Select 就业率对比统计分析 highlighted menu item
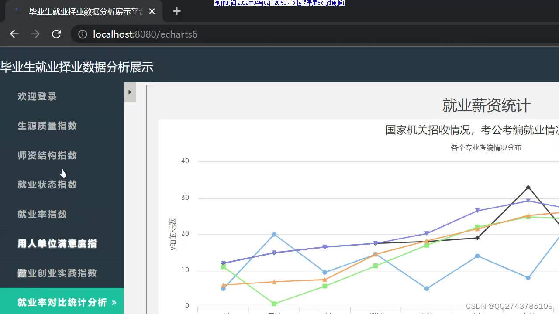This screenshot has height=314, width=559. coord(62,302)
